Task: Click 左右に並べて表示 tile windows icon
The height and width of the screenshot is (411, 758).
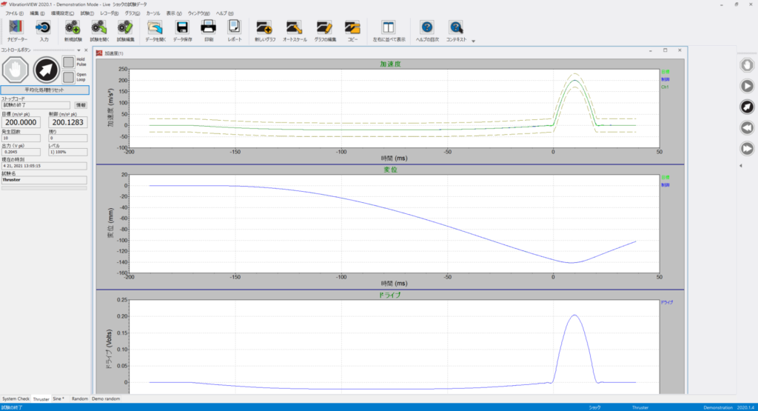Action: coord(389,31)
